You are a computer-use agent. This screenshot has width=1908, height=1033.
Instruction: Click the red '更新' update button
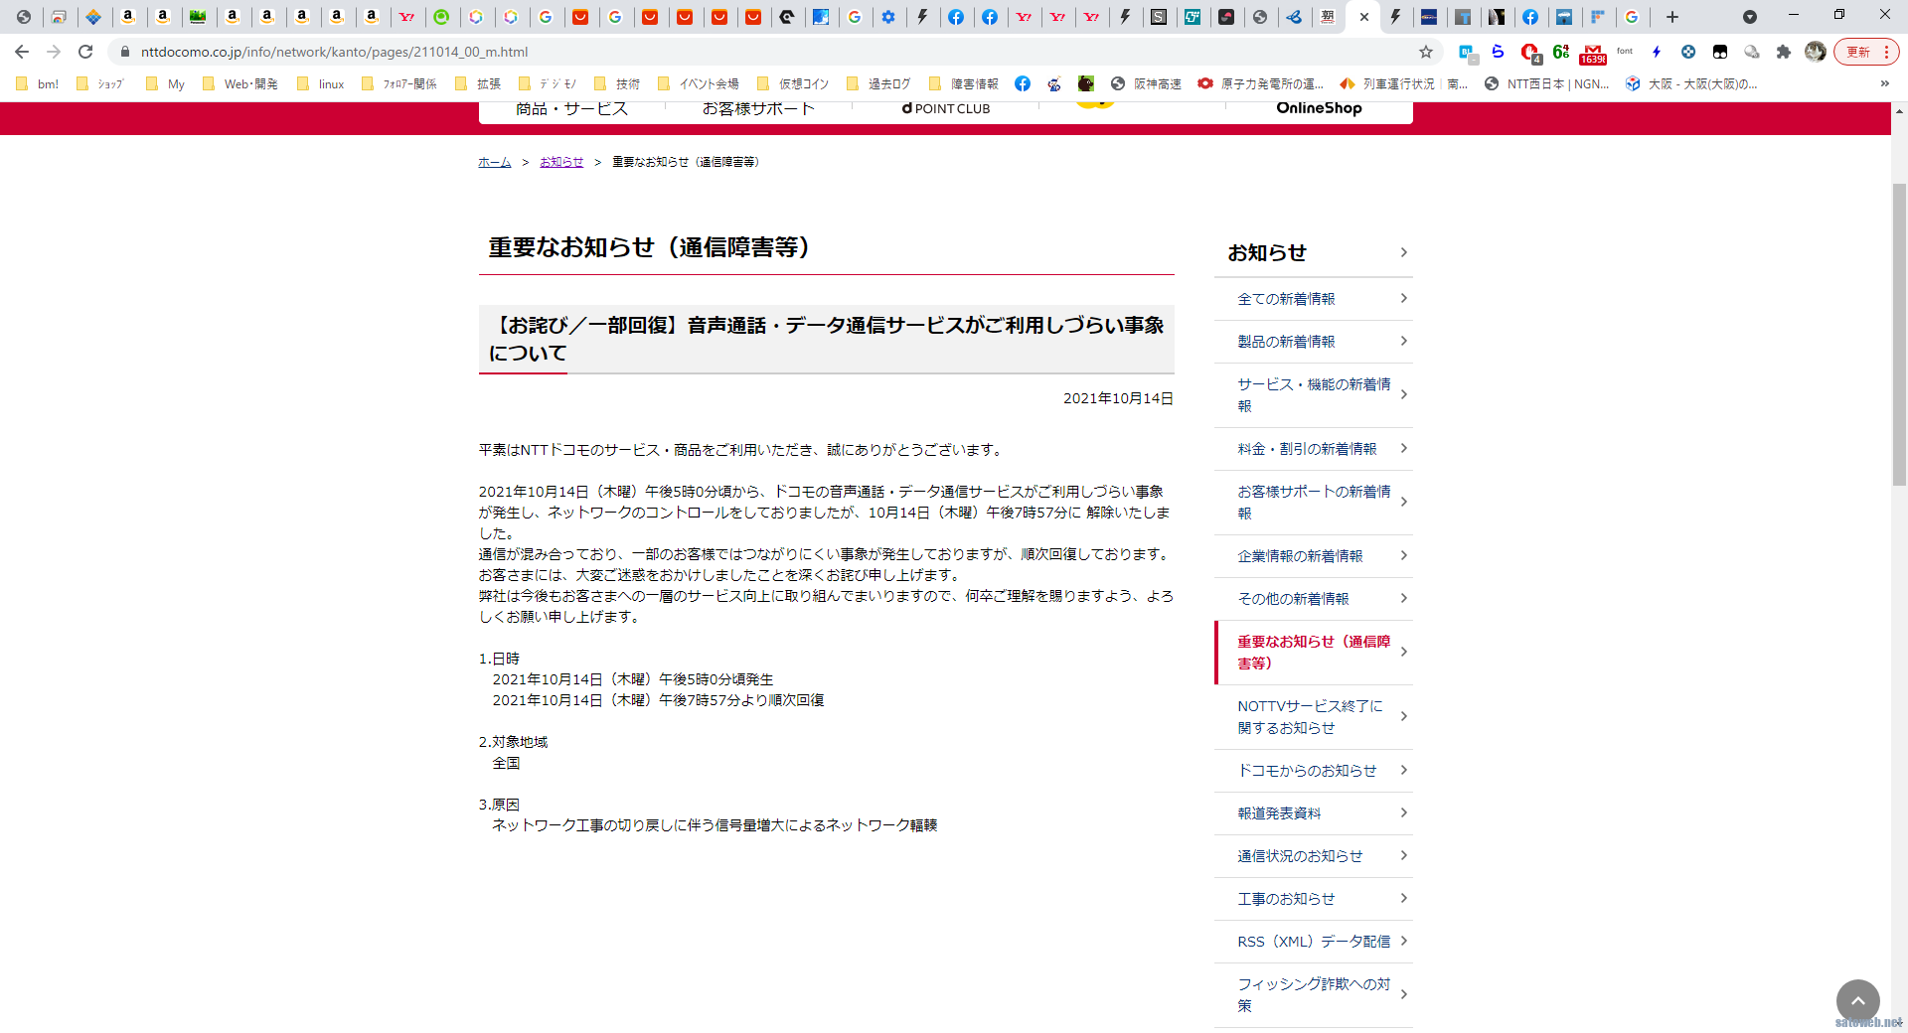click(1857, 52)
